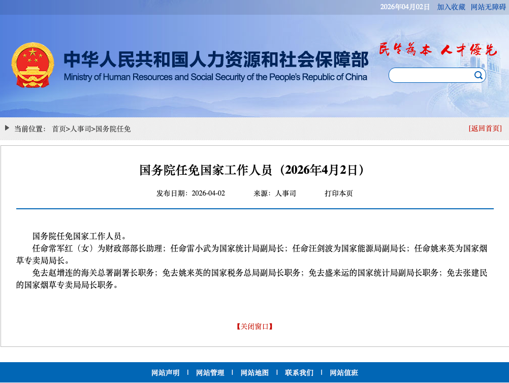509x383 pixels.
Task: Click the article headline 国务院任免国家工作人员
Action: click(252, 170)
